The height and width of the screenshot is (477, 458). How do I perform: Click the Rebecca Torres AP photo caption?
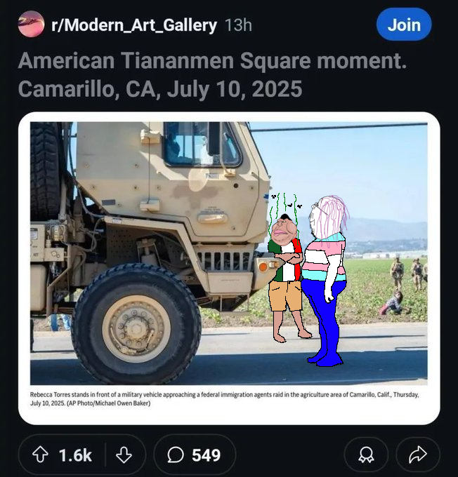point(225,399)
